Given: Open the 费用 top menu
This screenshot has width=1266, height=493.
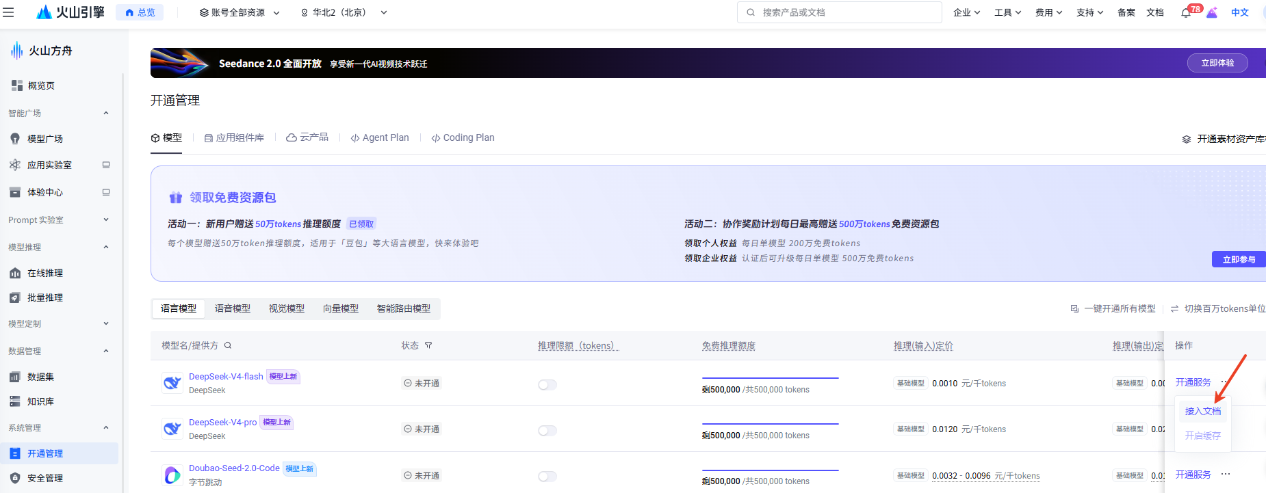Looking at the screenshot, I should coord(1049,12).
